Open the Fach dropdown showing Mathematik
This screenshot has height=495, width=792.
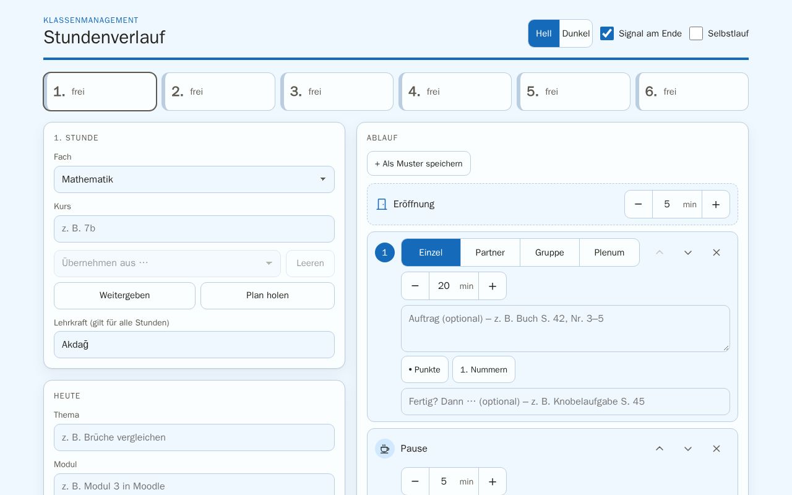[x=194, y=179]
